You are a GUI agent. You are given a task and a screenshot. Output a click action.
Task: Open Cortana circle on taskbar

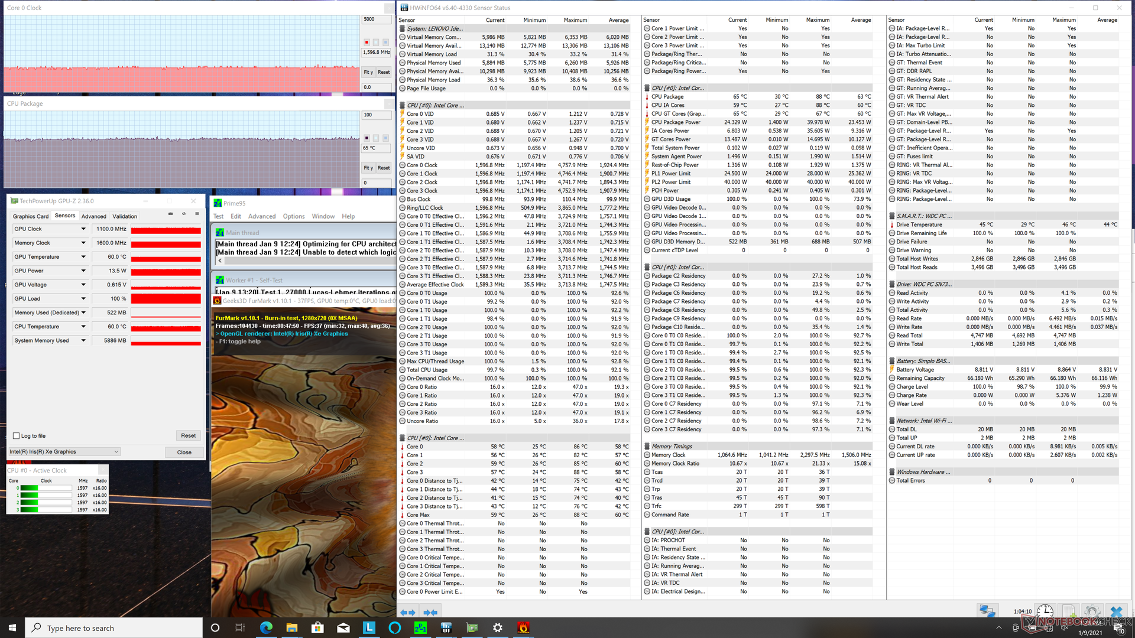(215, 628)
